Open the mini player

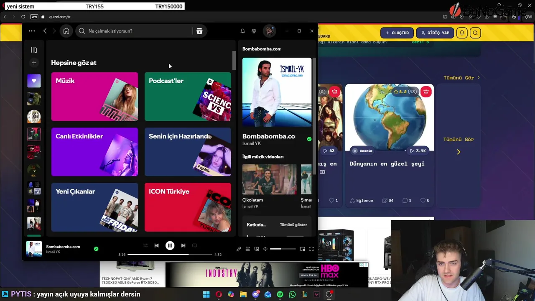pos(303,249)
